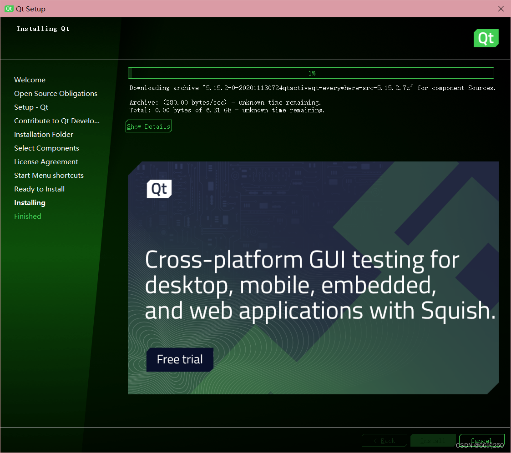This screenshot has height=453, width=511.
Task: Select the green Finished step
Action: click(28, 216)
